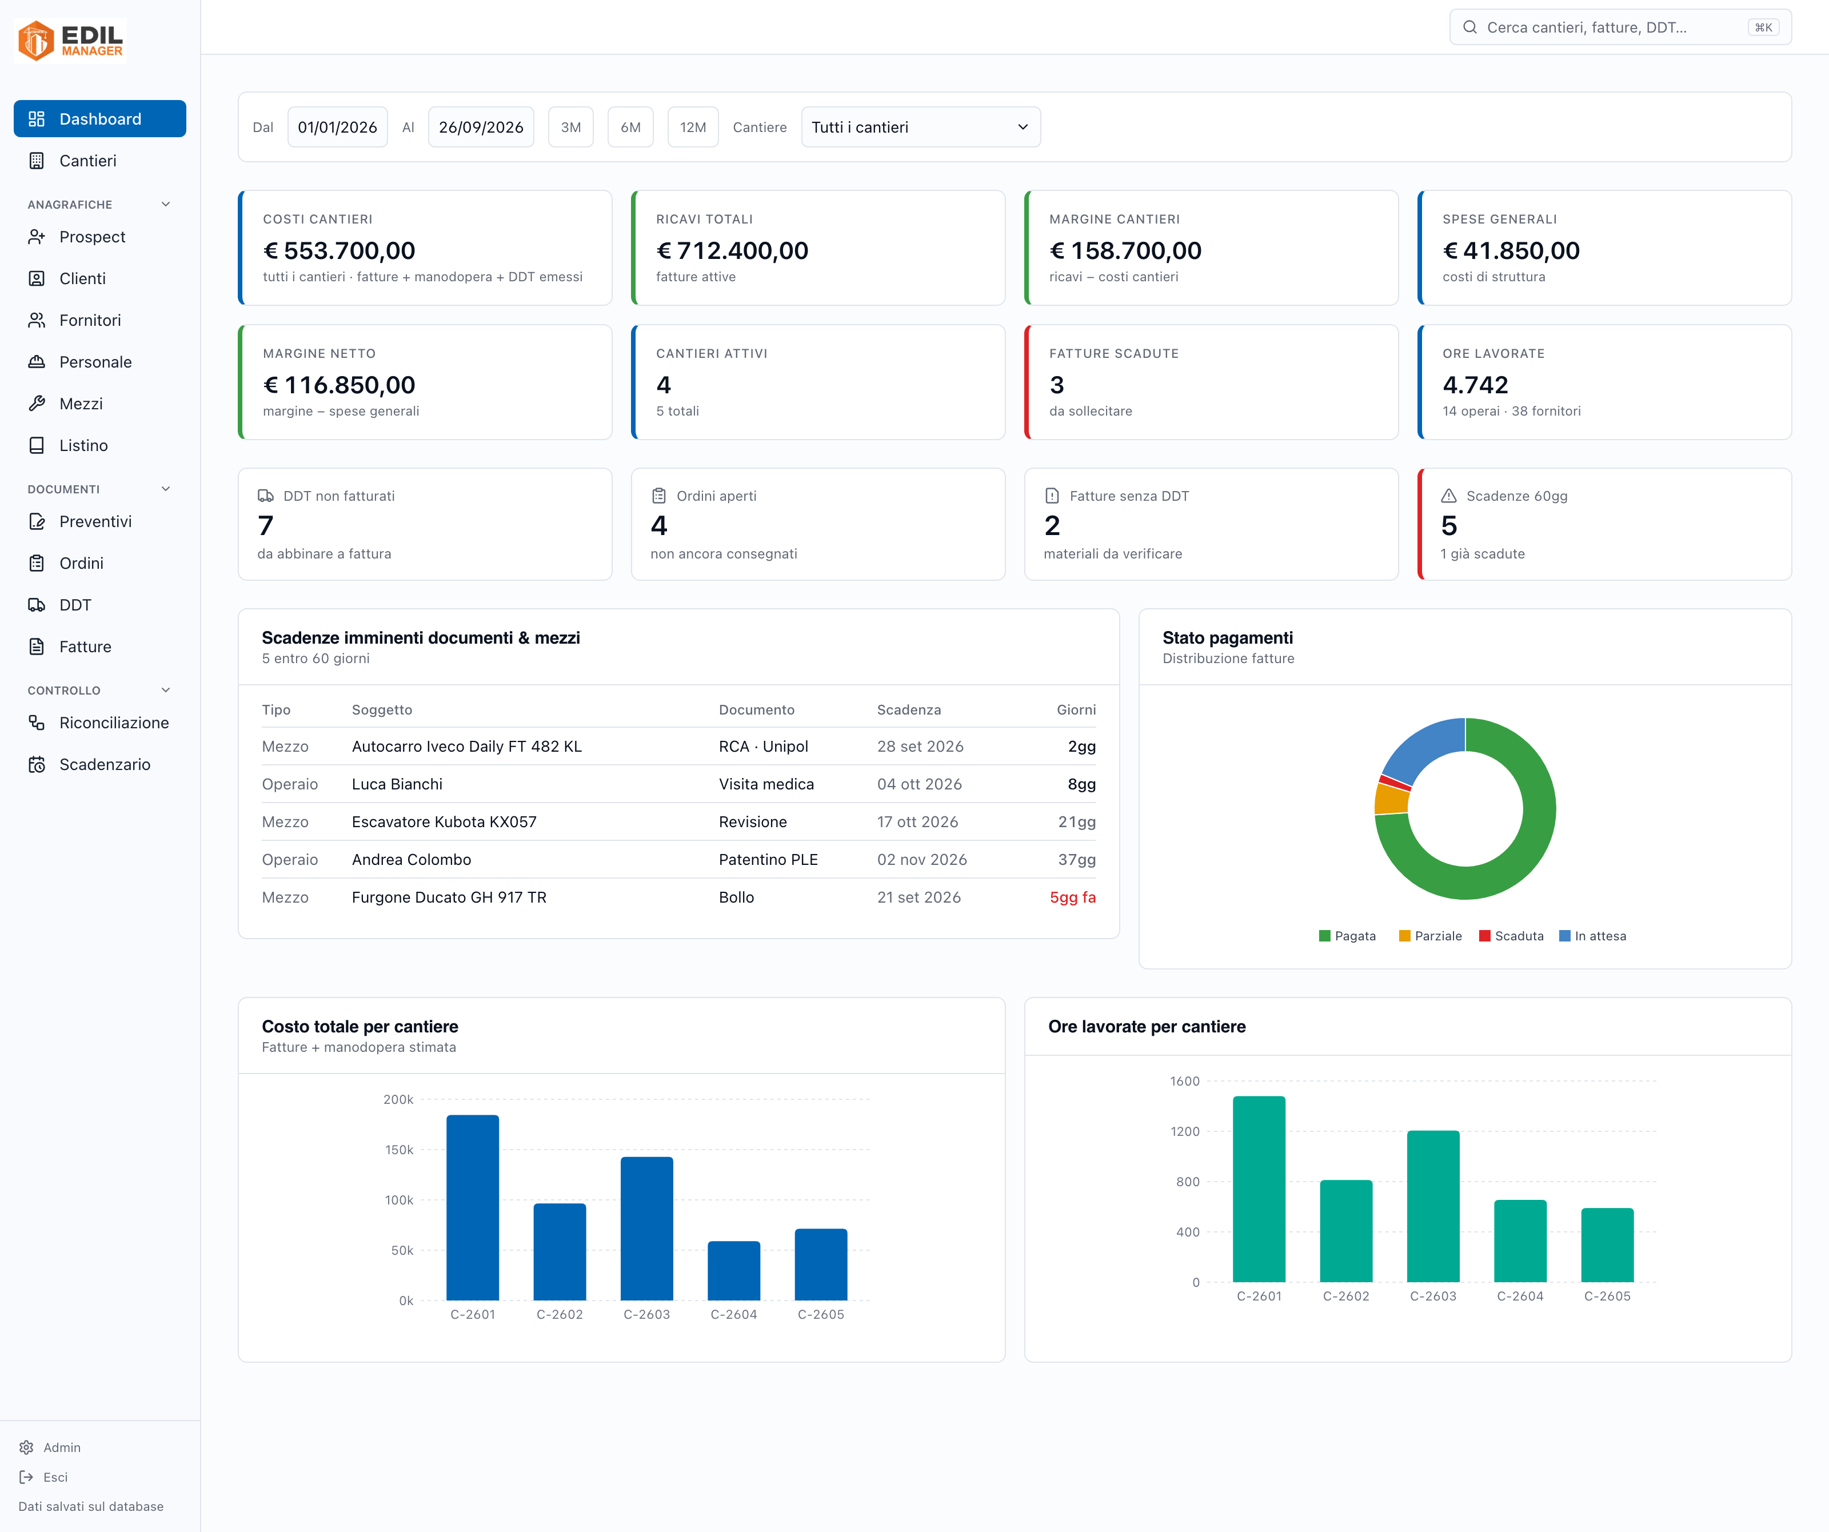Image resolution: width=1829 pixels, height=1532 pixels.
Task: Click the Fatture document icon
Action: pos(37,647)
